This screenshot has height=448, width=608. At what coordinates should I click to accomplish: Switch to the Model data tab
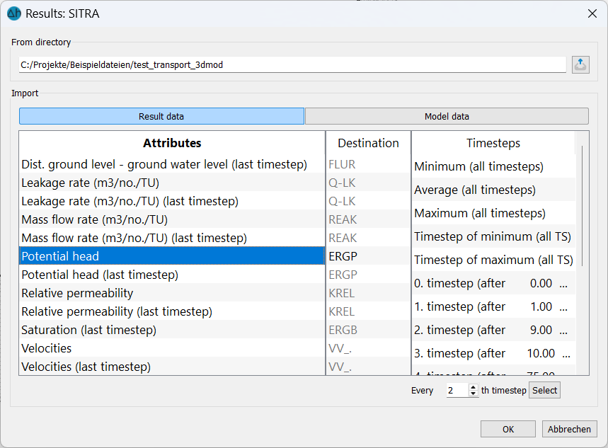[447, 116]
